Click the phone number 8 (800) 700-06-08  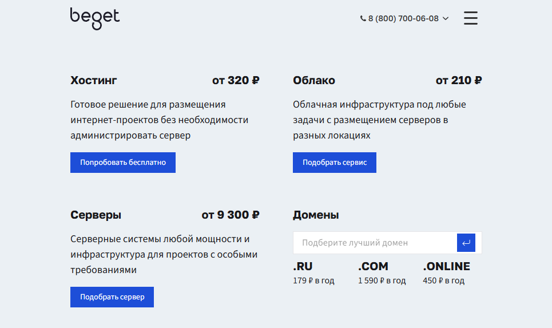pyautogui.click(x=403, y=18)
